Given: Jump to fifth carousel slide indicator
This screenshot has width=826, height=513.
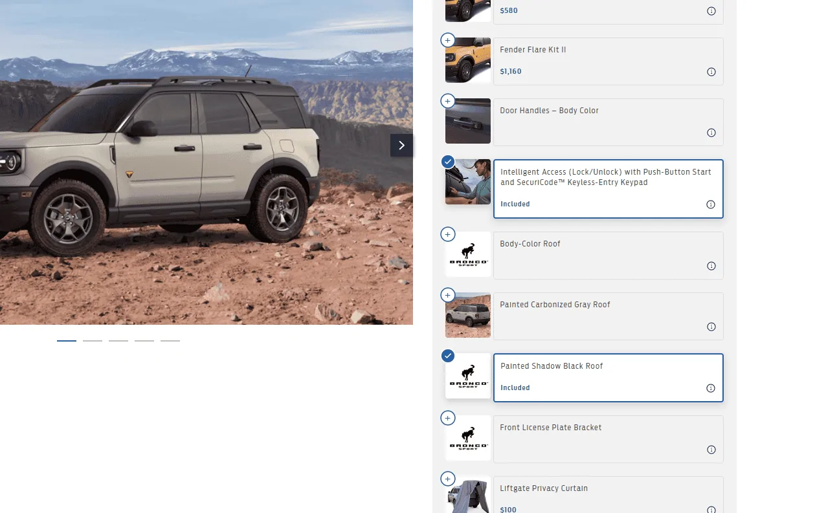Looking at the screenshot, I should point(170,340).
